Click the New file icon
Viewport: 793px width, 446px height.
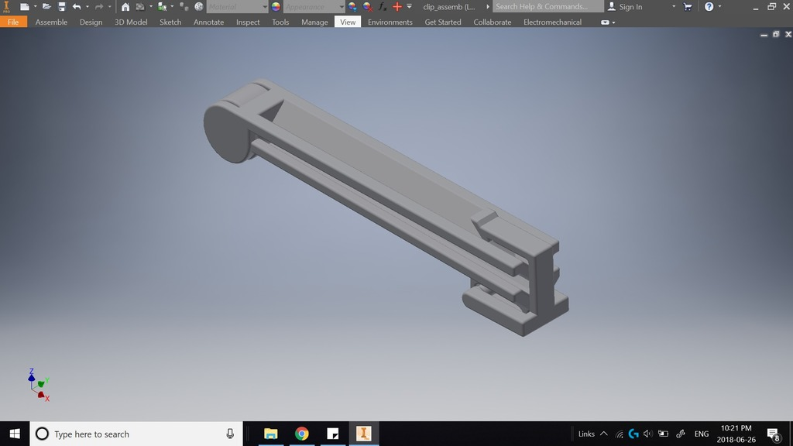24,6
